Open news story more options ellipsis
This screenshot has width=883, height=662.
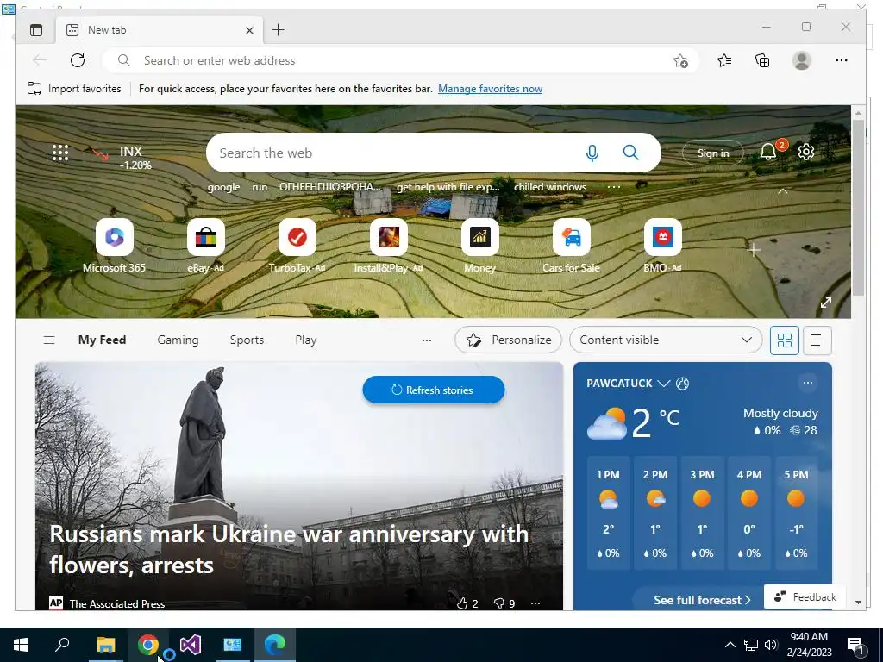click(x=535, y=603)
